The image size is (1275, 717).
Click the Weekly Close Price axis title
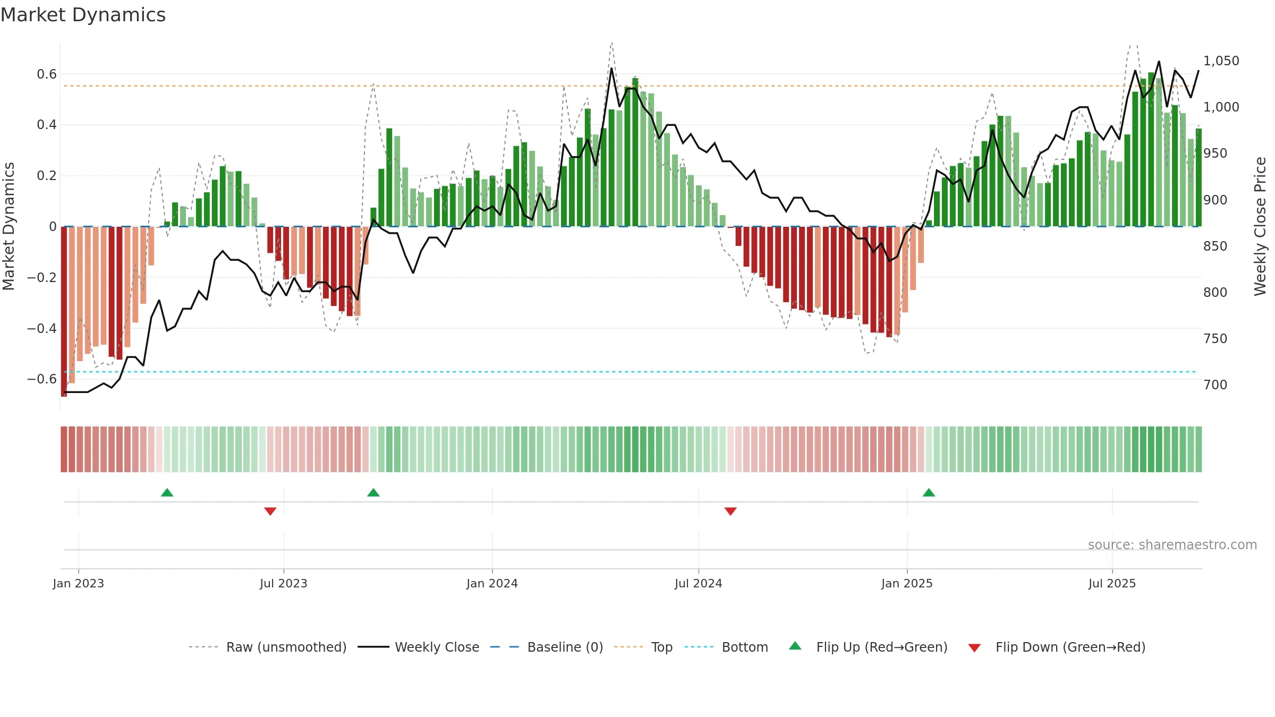click(x=1261, y=226)
